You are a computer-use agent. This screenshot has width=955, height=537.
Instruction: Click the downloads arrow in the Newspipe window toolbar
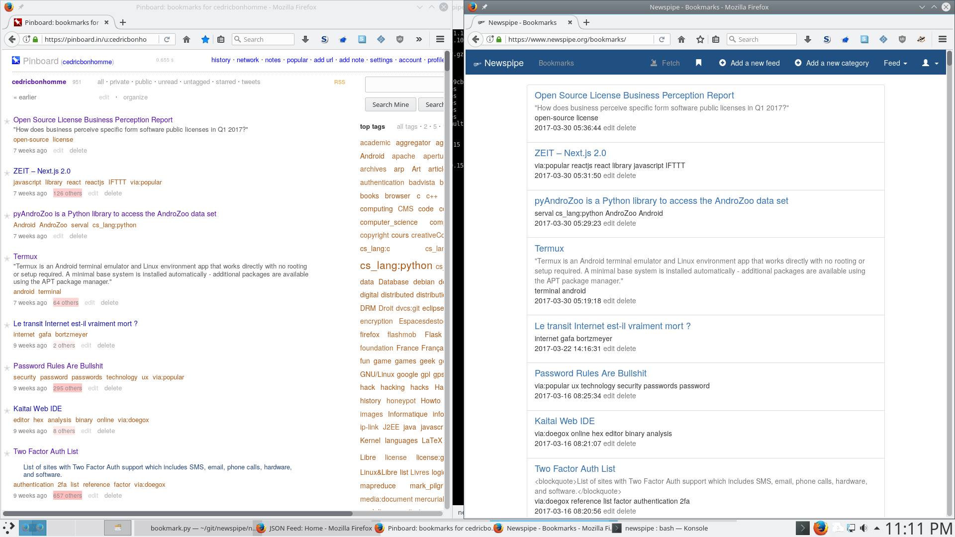click(x=808, y=39)
